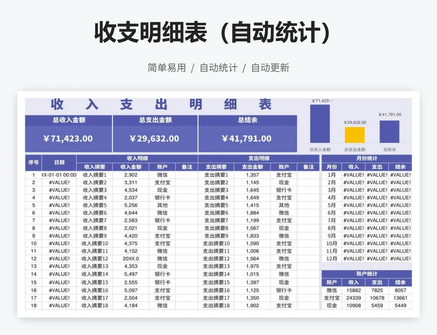Select the odd income cell 20XX.0
Viewport: 437px width, 335px height.
(131, 258)
